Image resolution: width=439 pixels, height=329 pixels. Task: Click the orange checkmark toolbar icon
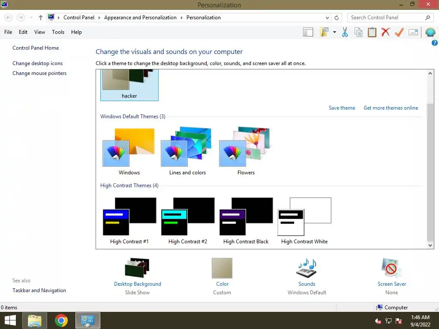(399, 32)
